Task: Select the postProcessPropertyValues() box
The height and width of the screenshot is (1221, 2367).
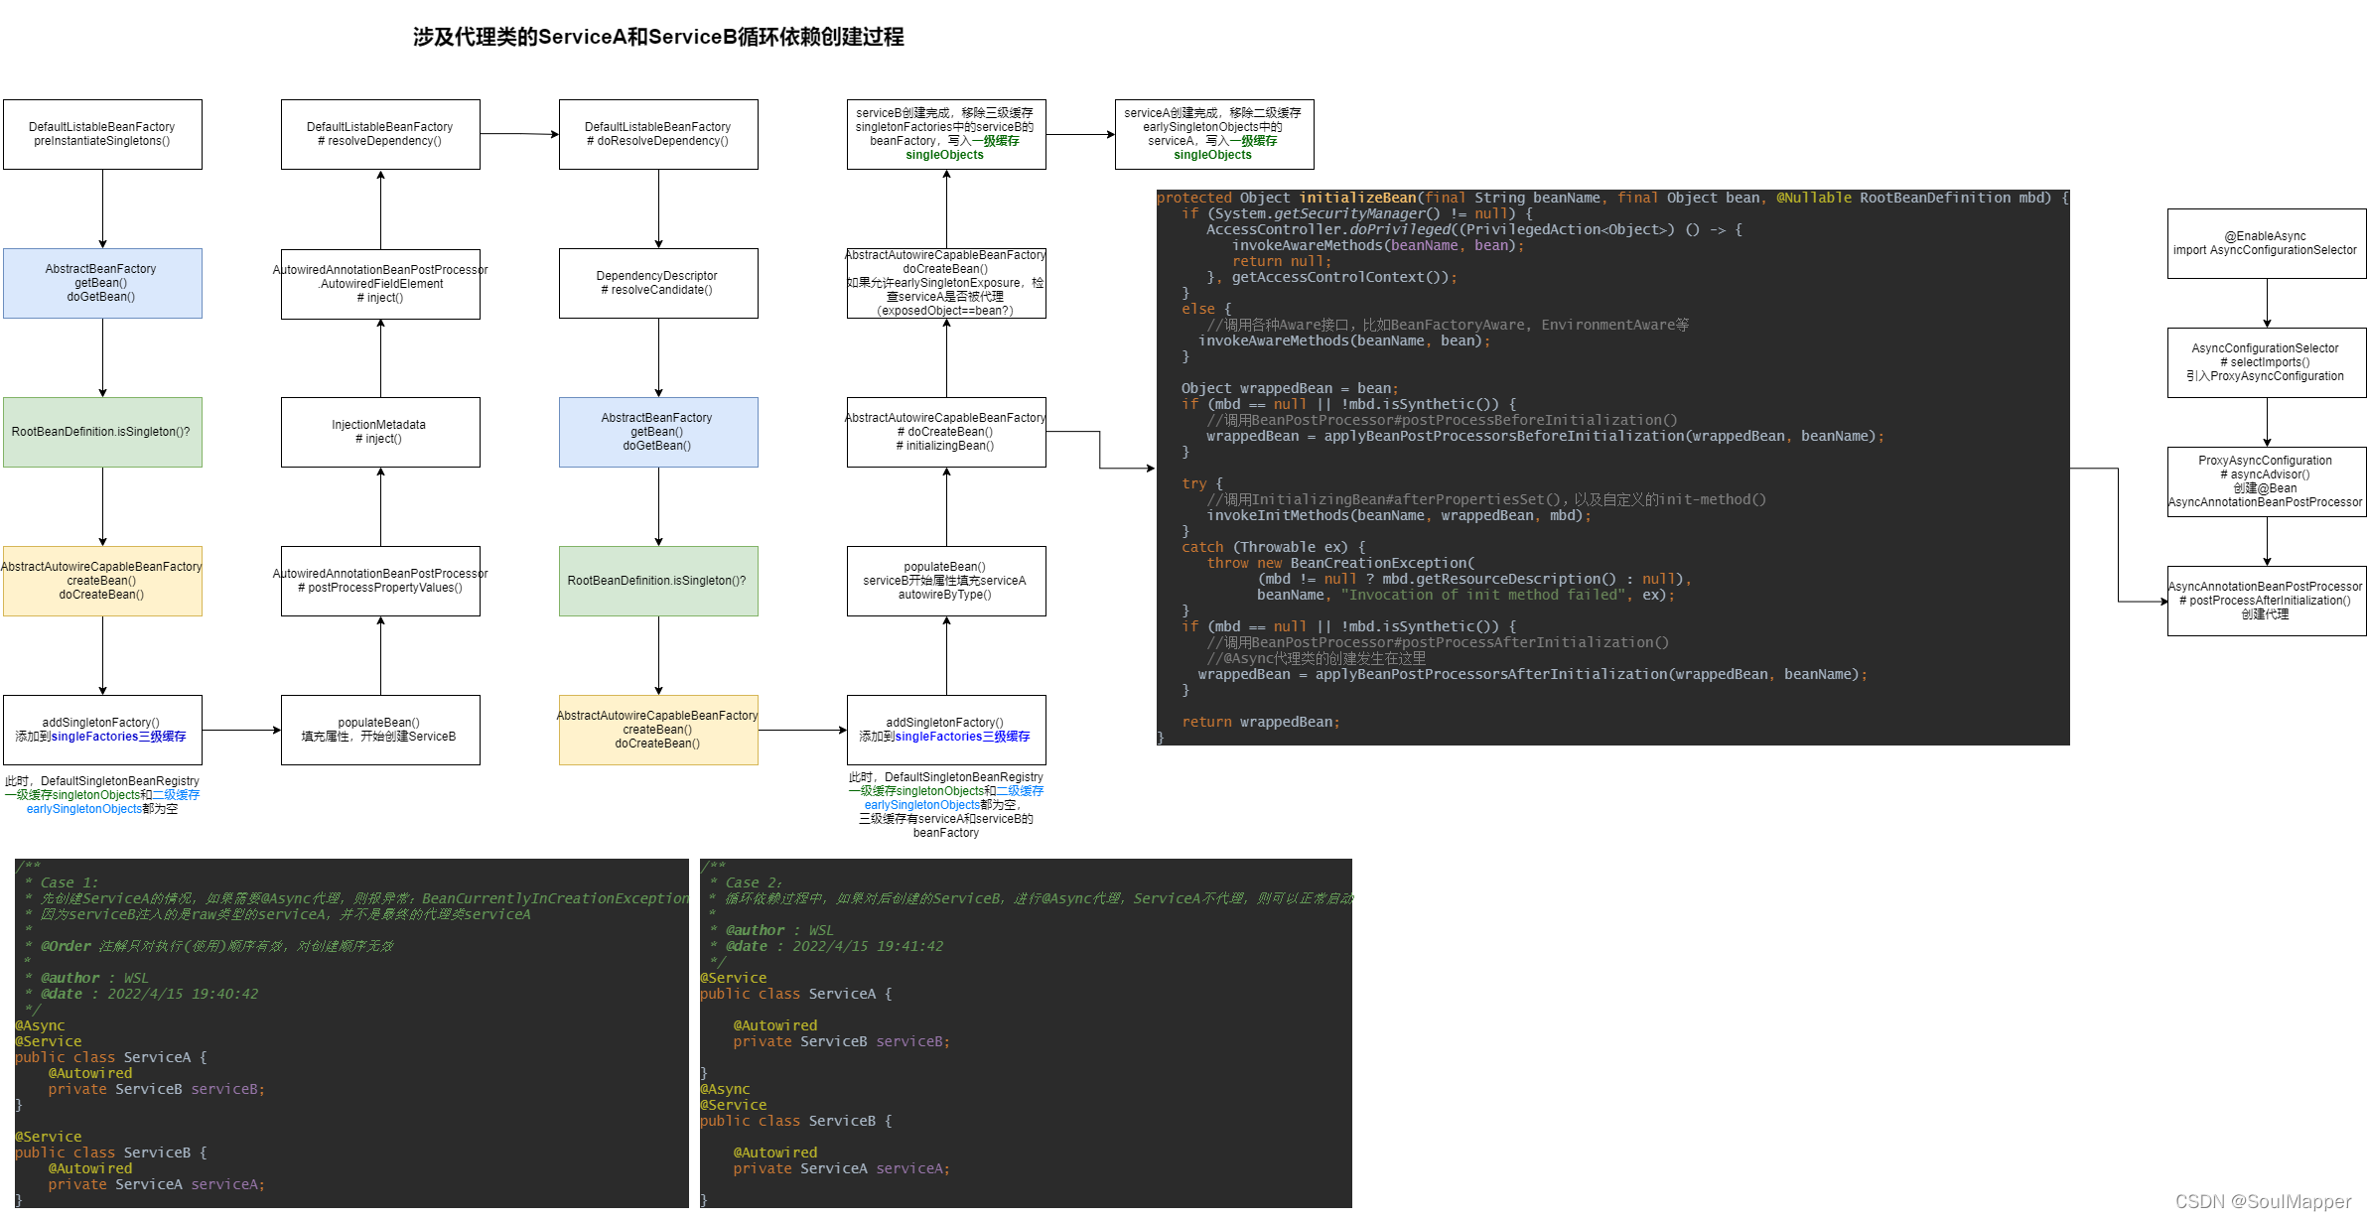Action: (x=380, y=581)
